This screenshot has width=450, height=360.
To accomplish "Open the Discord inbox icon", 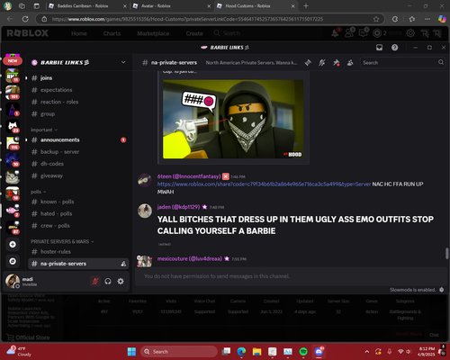I will (379, 48).
